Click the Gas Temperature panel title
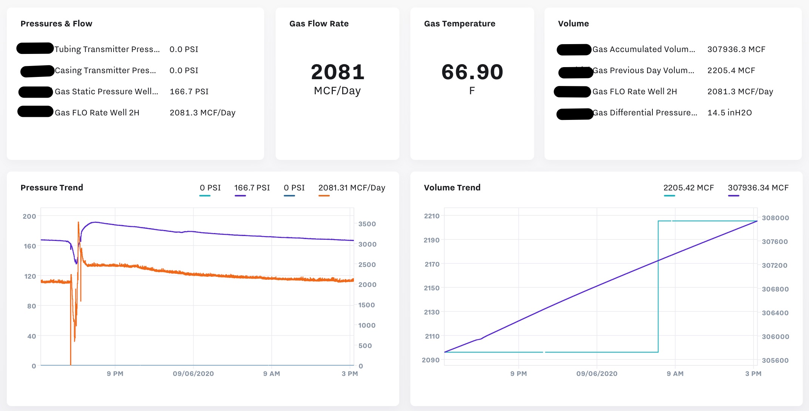This screenshot has width=809, height=411. click(x=460, y=23)
